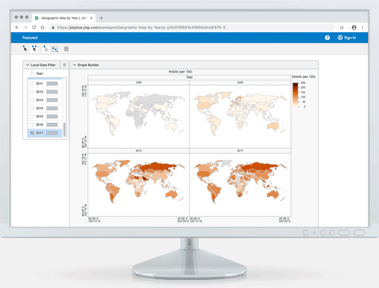This screenshot has width=379, height=288.
Task: Click the histogram bar beside 2014
Action: pos(52,108)
